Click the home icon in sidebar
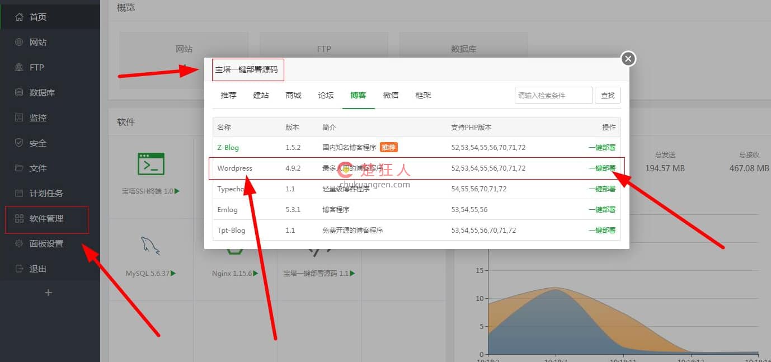Viewport: 771px width, 362px height. [x=19, y=17]
